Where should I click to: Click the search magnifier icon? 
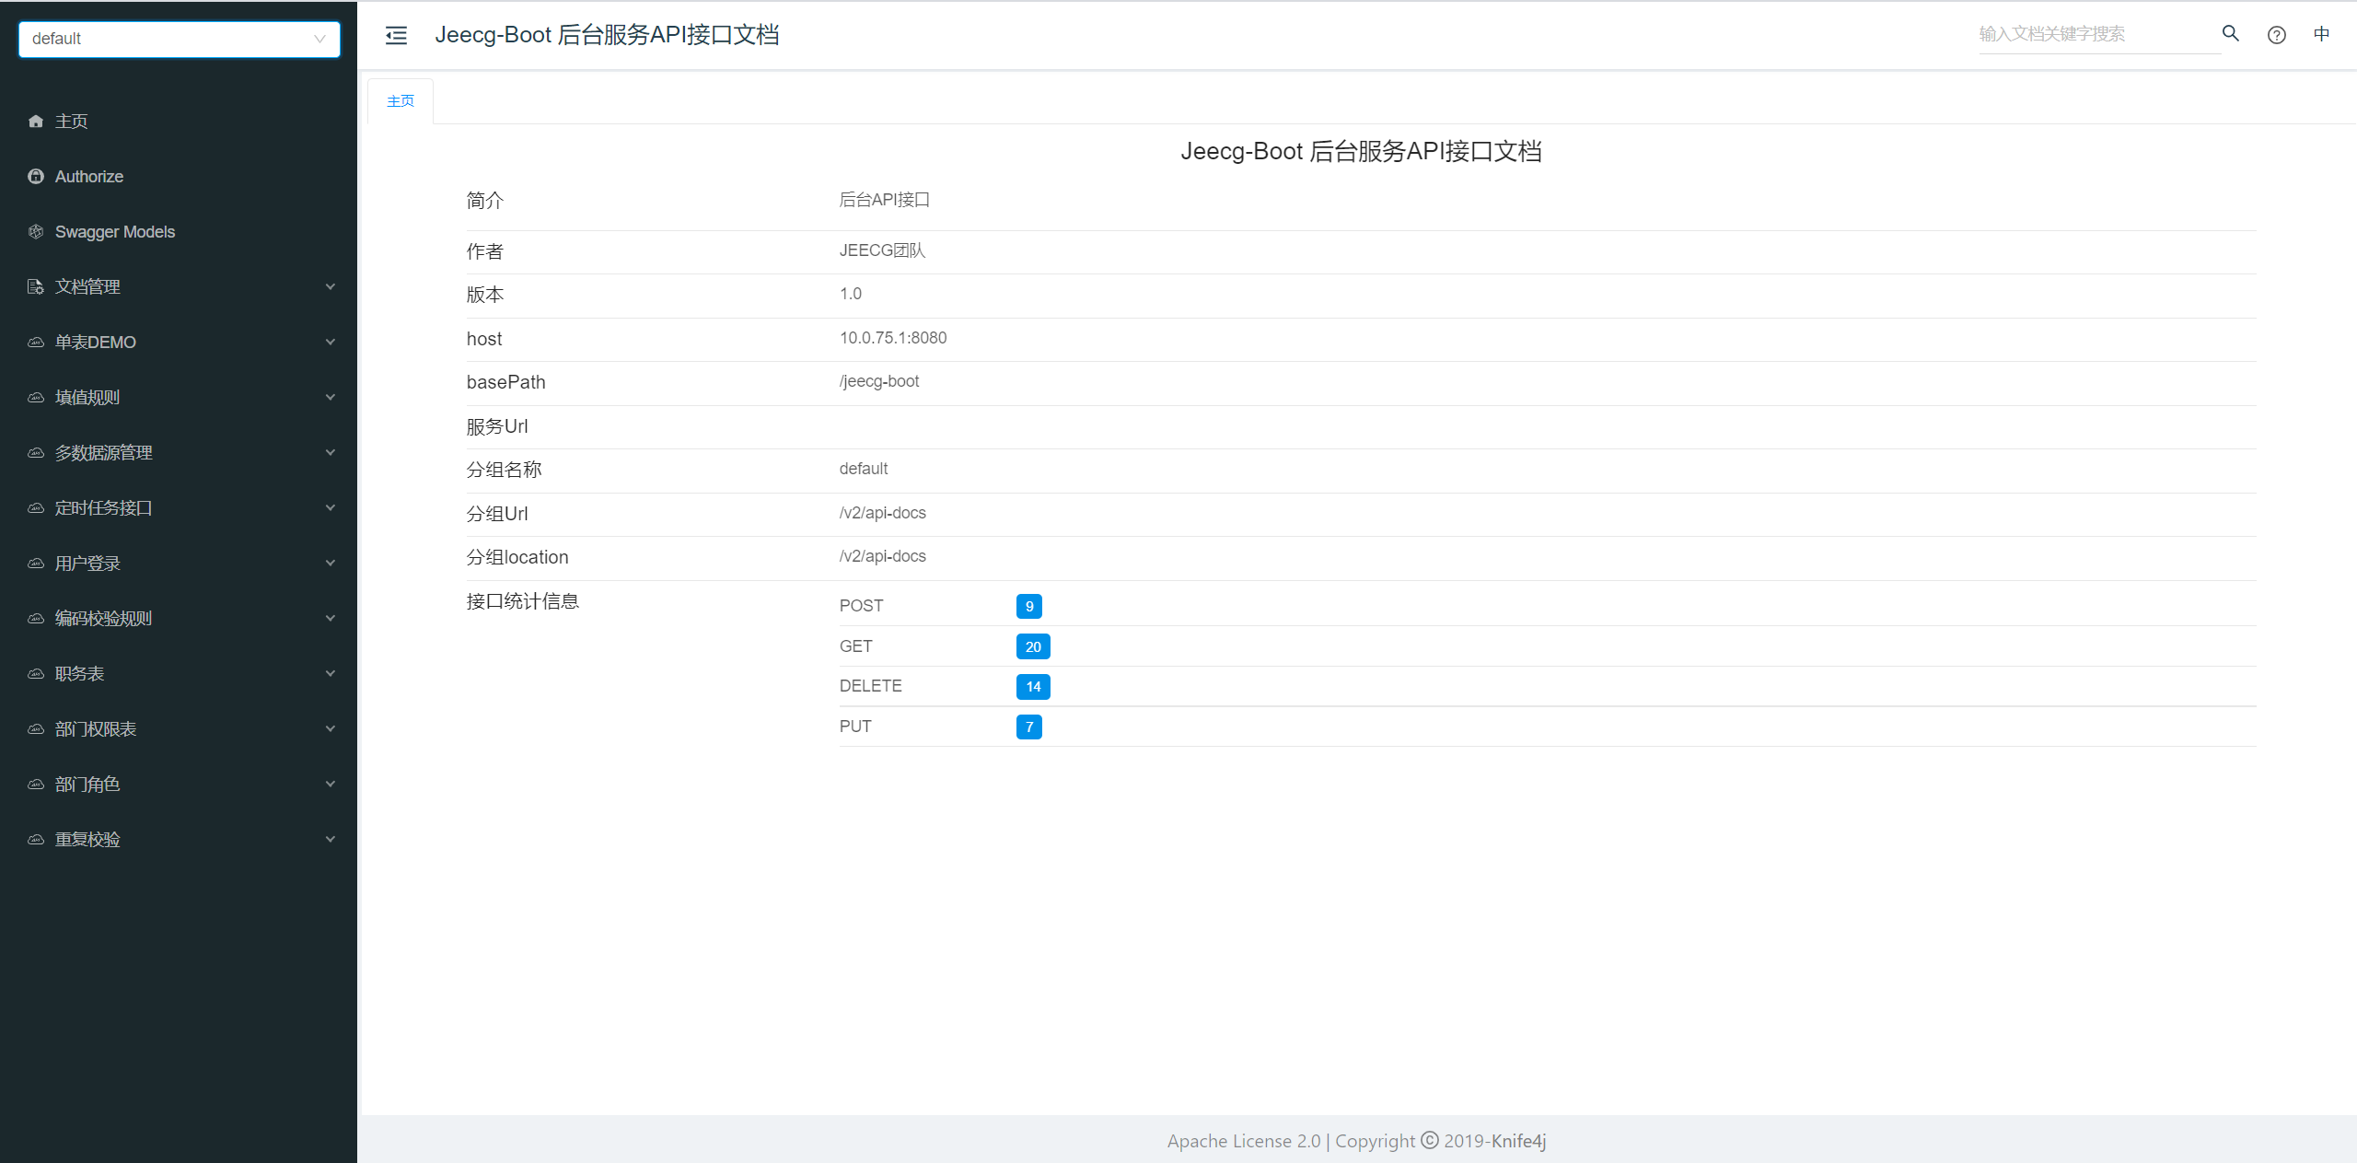click(2230, 34)
